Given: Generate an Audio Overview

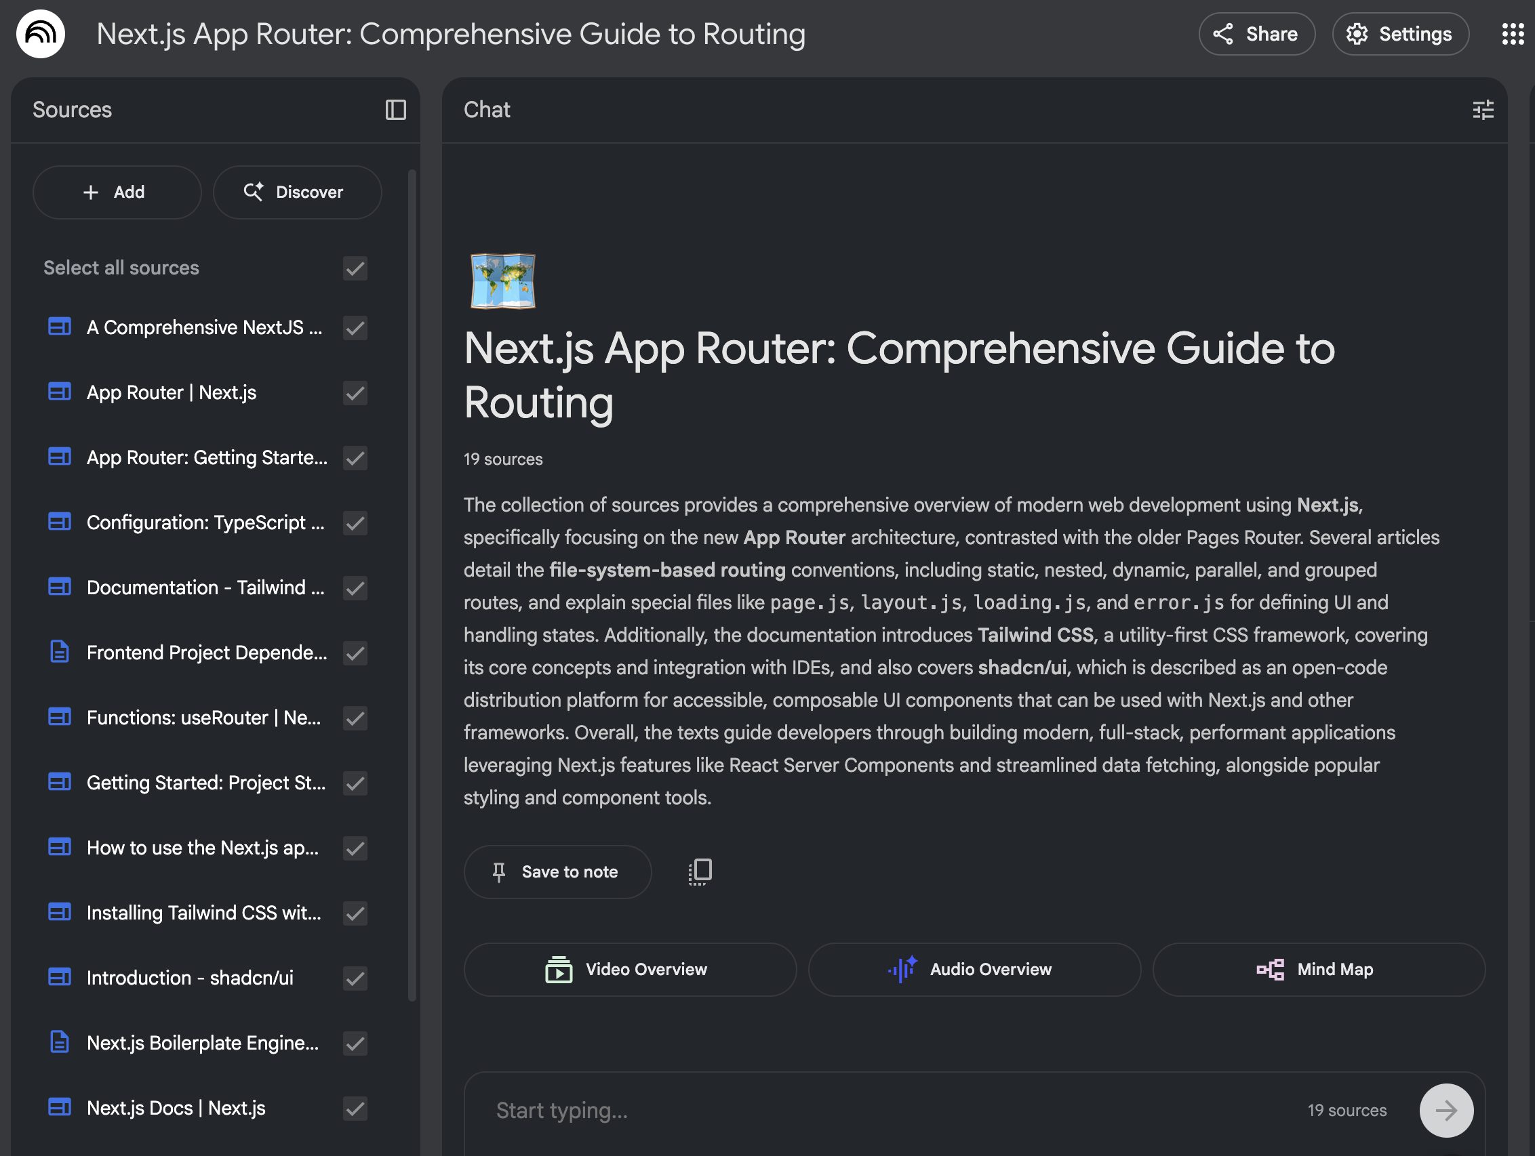Looking at the screenshot, I should tap(974, 969).
